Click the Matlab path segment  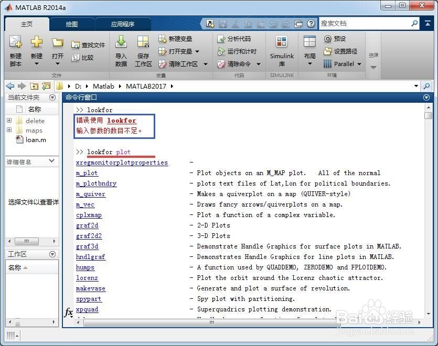tap(104, 87)
